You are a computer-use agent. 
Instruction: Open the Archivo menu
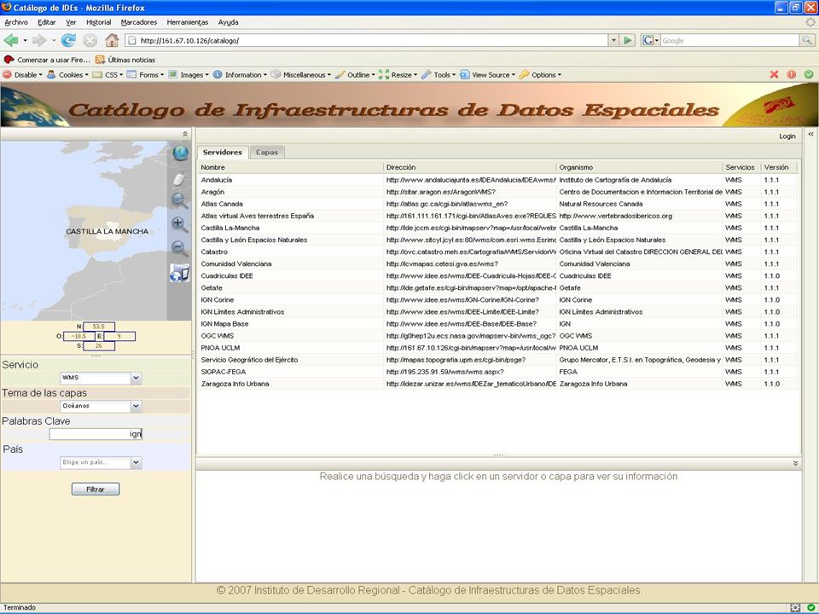click(x=16, y=22)
